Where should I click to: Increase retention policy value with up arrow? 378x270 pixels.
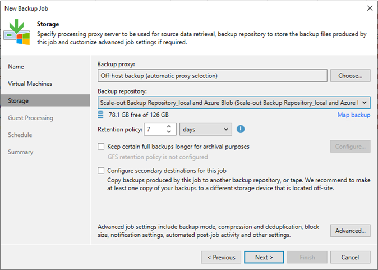(169, 126)
